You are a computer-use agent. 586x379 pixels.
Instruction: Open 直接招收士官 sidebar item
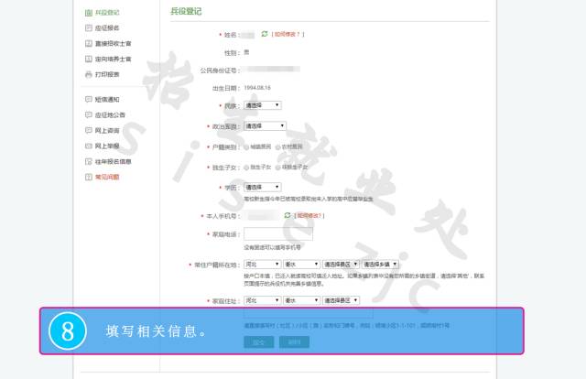point(113,43)
